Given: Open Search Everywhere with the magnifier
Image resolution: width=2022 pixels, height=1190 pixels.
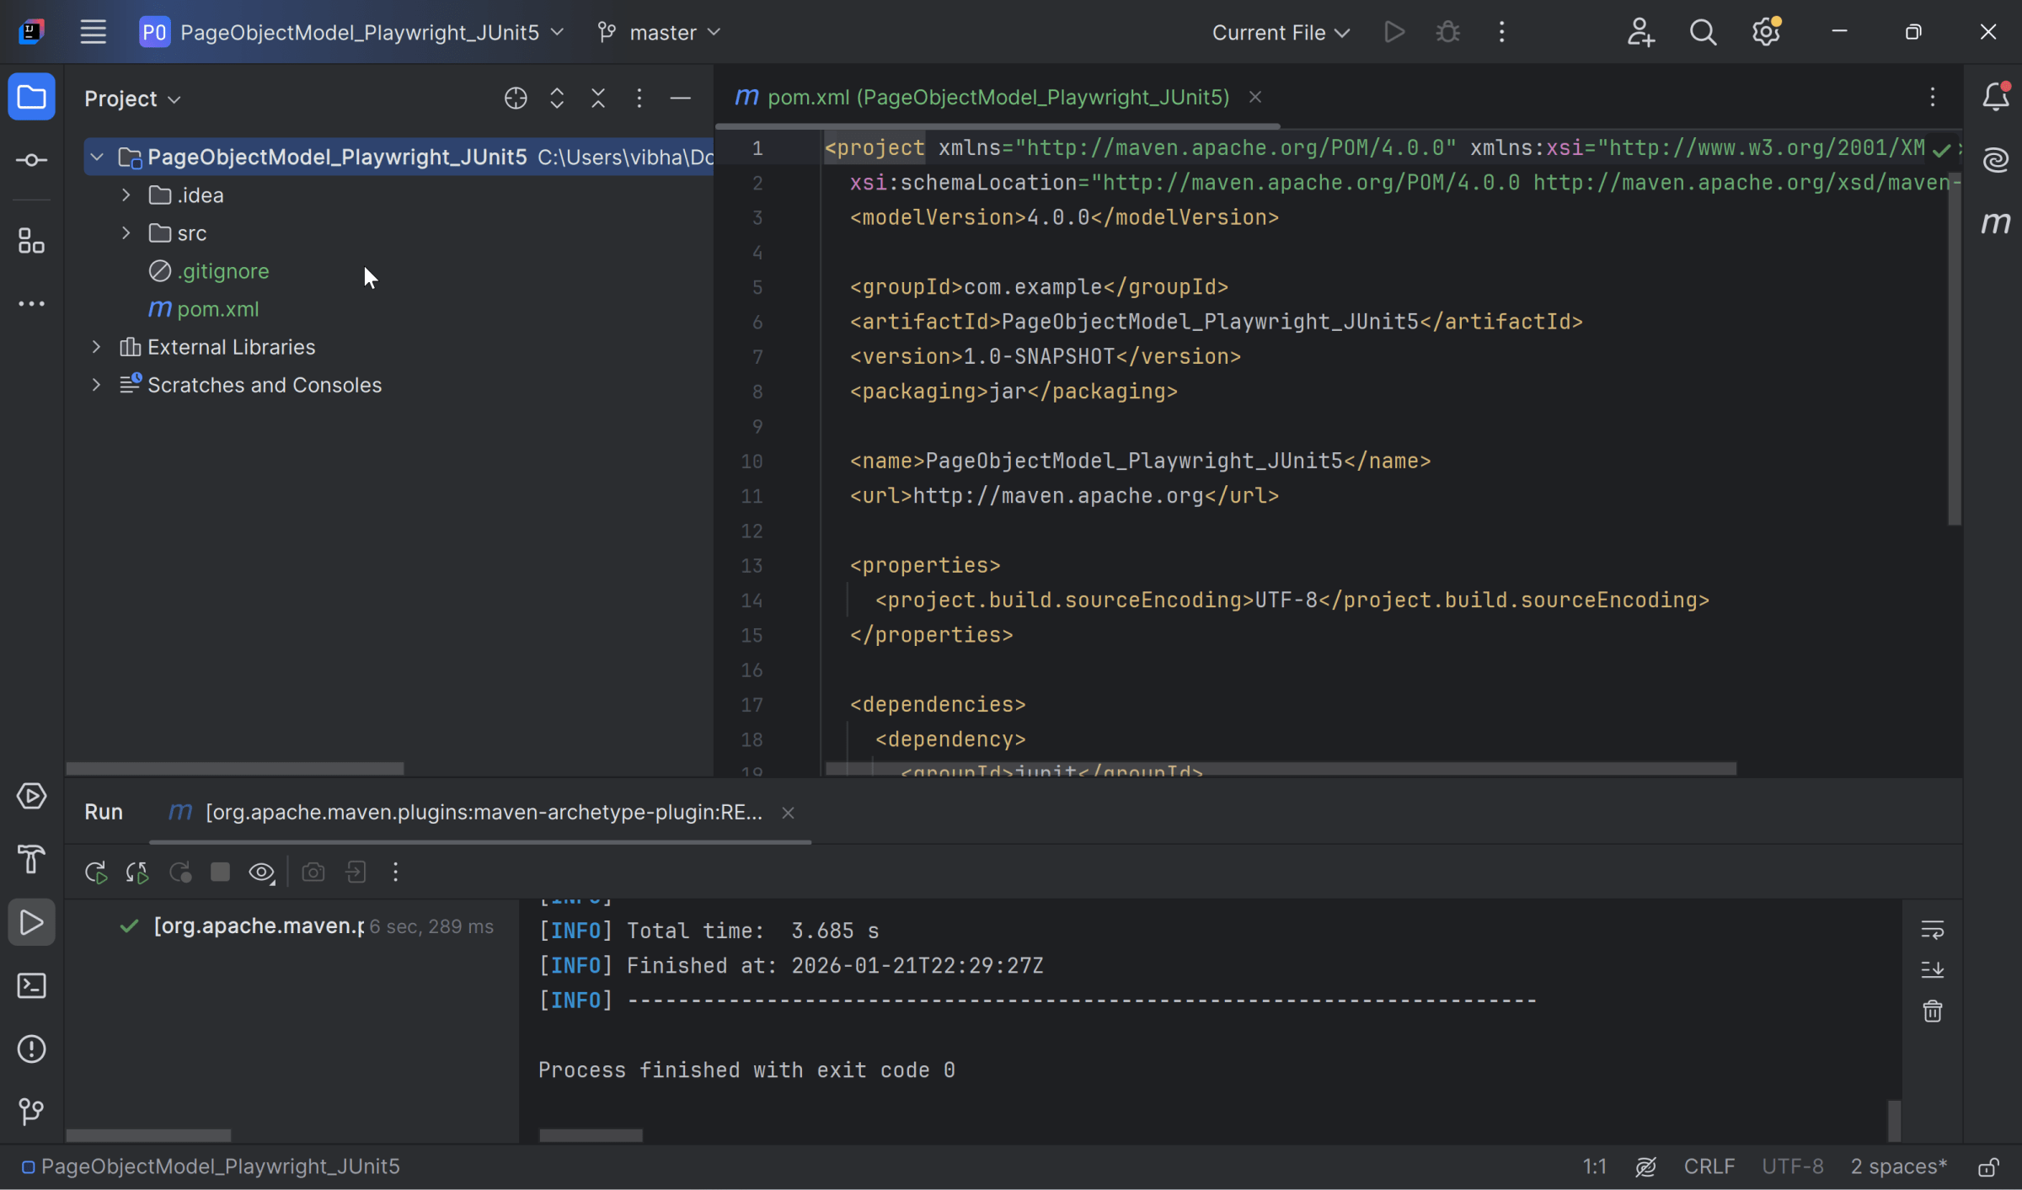Looking at the screenshot, I should coord(1703,31).
